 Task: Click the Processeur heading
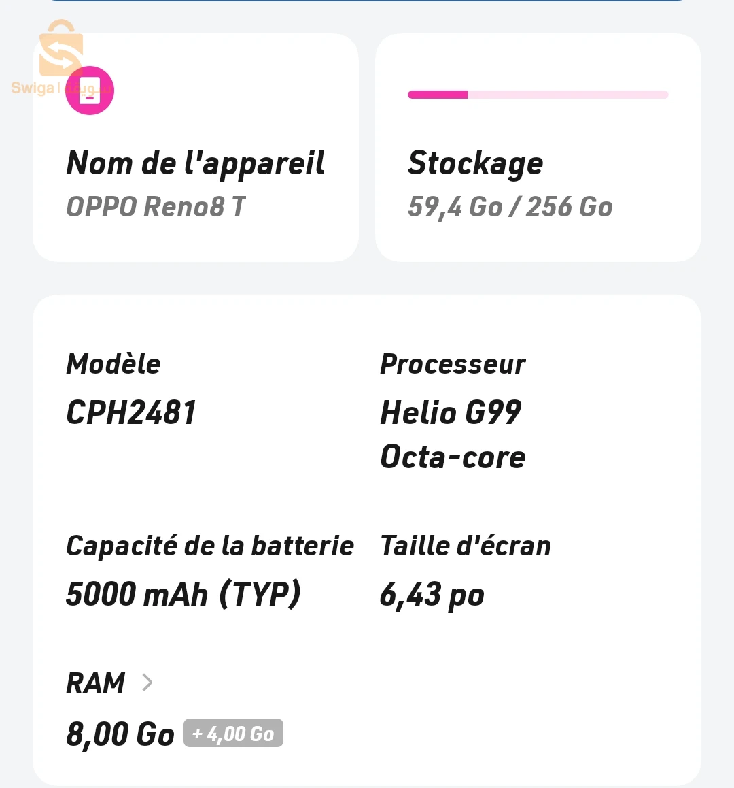pyautogui.click(x=453, y=364)
